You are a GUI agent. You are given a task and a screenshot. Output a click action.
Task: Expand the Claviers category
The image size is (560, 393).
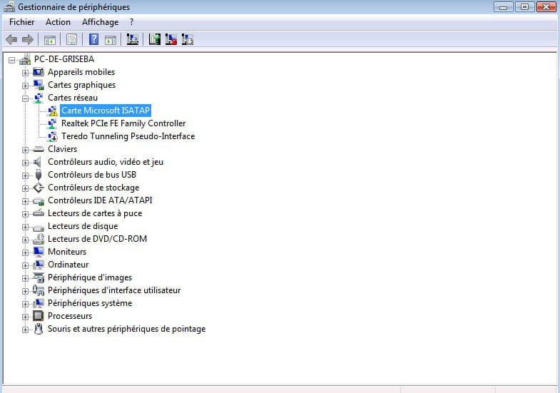click(x=25, y=150)
